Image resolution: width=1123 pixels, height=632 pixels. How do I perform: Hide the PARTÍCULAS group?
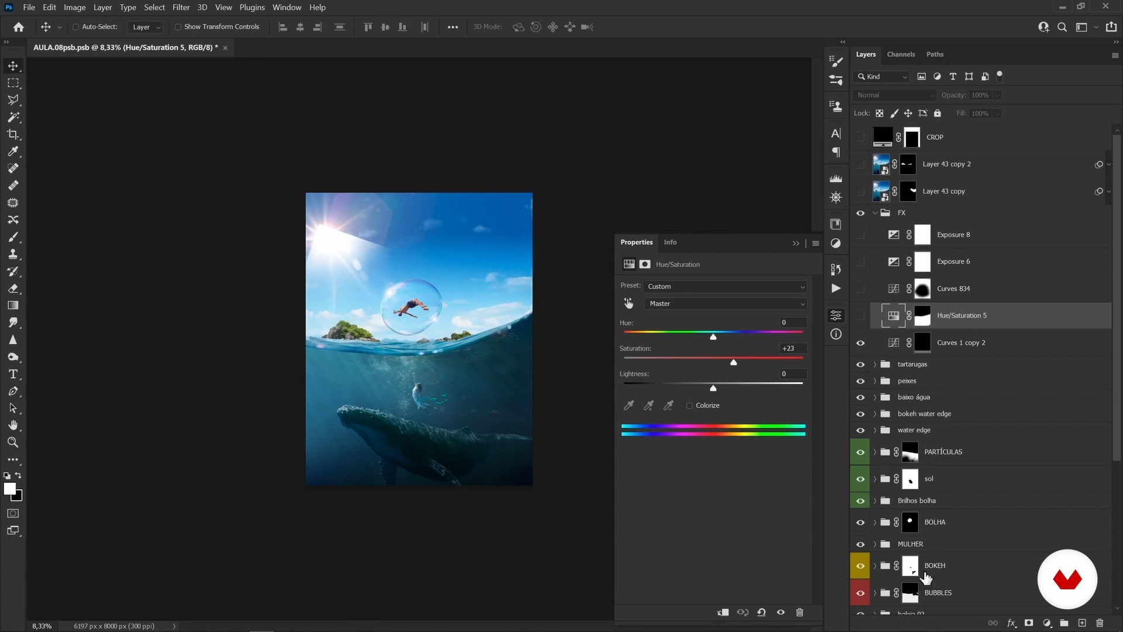point(860,452)
